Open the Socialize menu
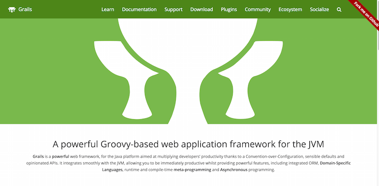The image size is (379, 186). point(319,9)
